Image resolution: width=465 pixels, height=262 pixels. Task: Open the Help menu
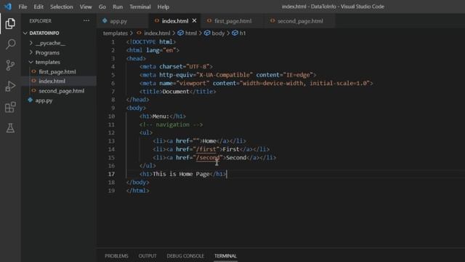[163, 7]
